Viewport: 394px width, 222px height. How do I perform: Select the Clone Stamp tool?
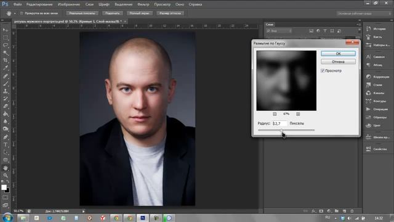tap(6, 91)
